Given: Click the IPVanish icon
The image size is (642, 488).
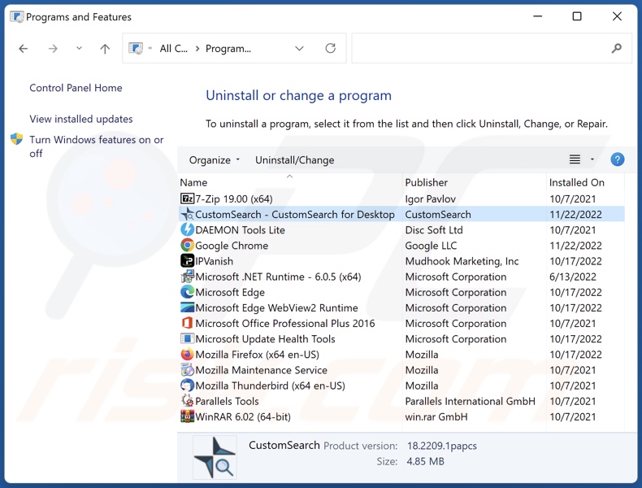Looking at the screenshot, I should 187,260.
